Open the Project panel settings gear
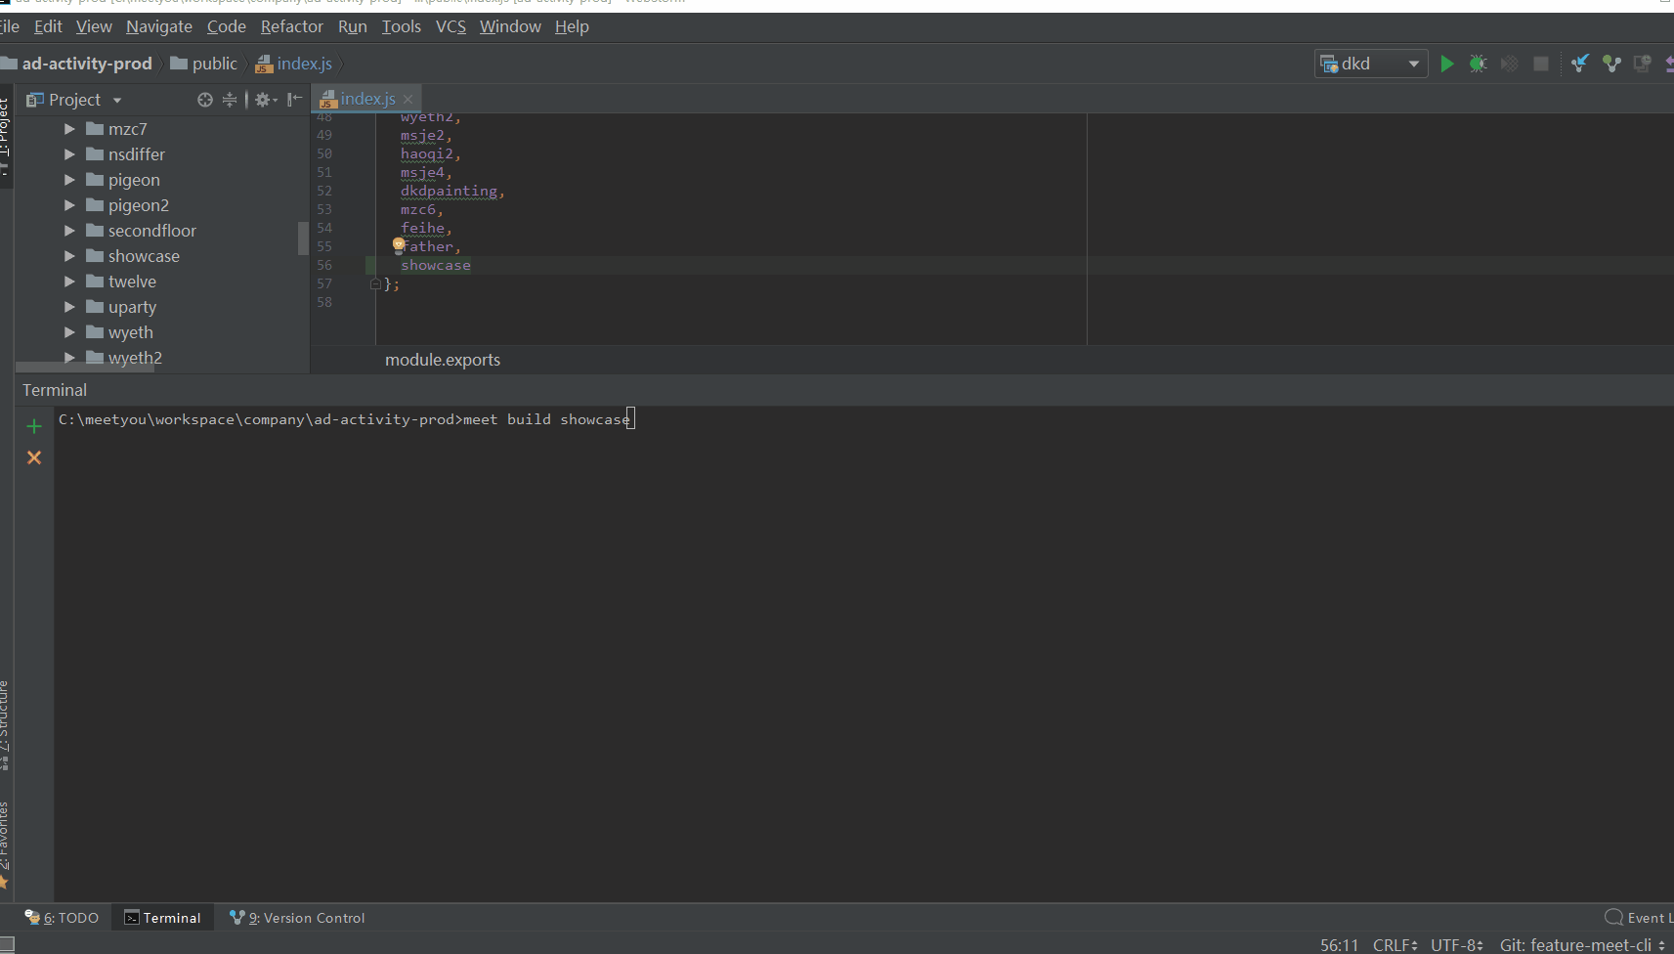 coord(262,99)
